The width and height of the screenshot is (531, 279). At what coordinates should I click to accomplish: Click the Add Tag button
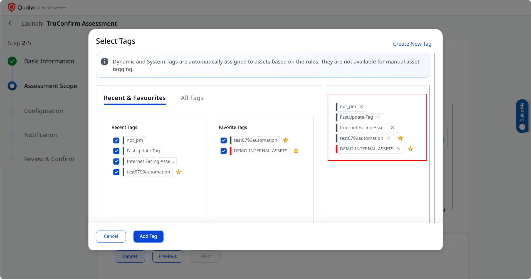click(x=148, y=236)
